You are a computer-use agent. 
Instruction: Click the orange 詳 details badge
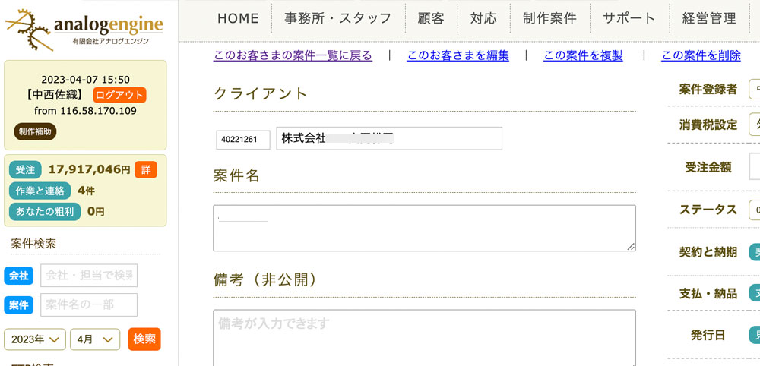(x=146, y=170)
